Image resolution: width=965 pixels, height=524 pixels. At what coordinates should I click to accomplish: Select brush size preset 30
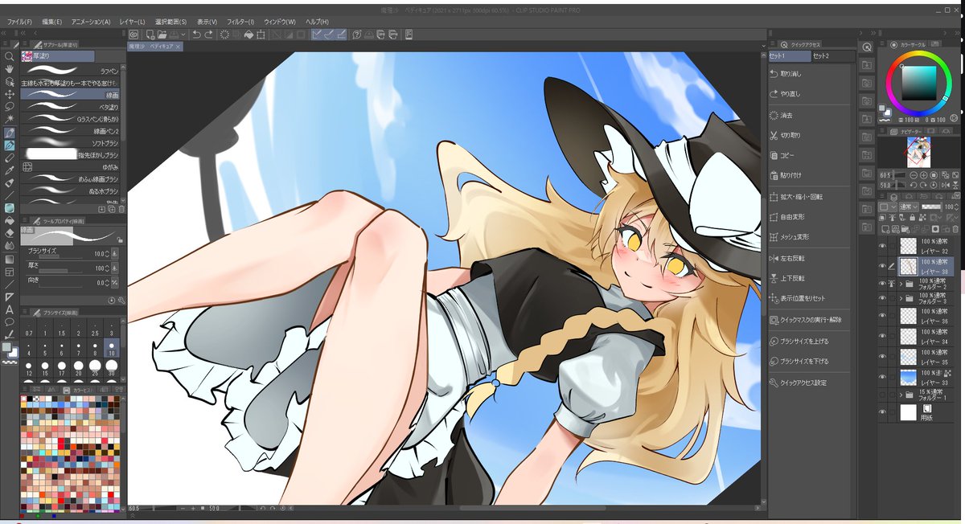112,367
